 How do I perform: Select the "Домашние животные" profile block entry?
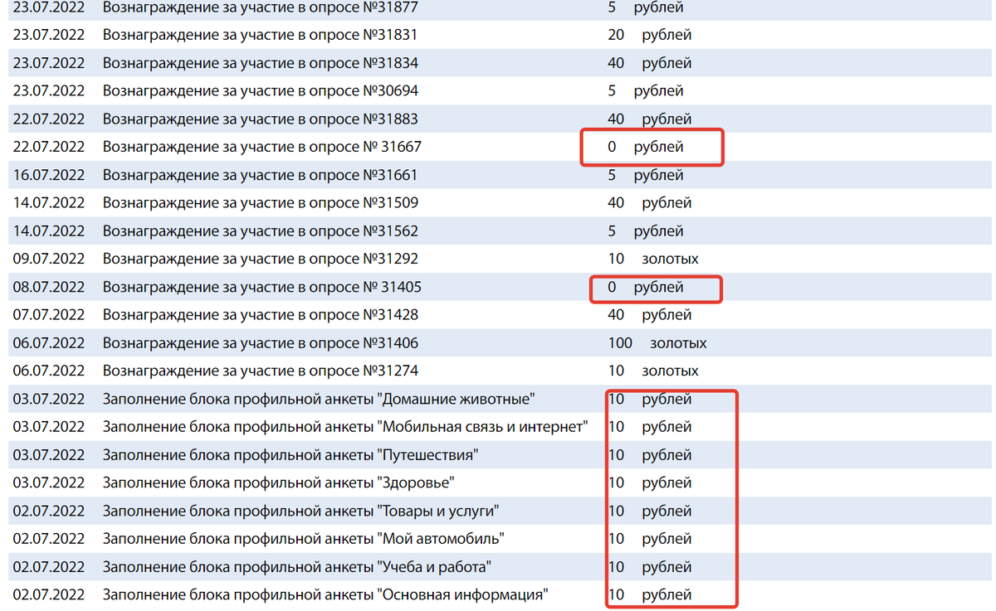click(x=319, y=400)
